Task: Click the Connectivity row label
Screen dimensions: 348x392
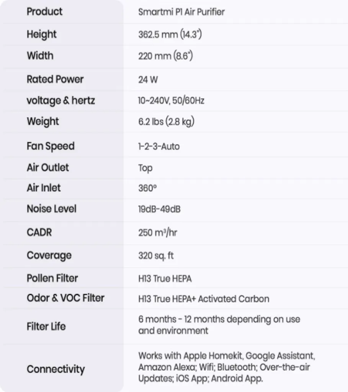Action: pos(56,369)
